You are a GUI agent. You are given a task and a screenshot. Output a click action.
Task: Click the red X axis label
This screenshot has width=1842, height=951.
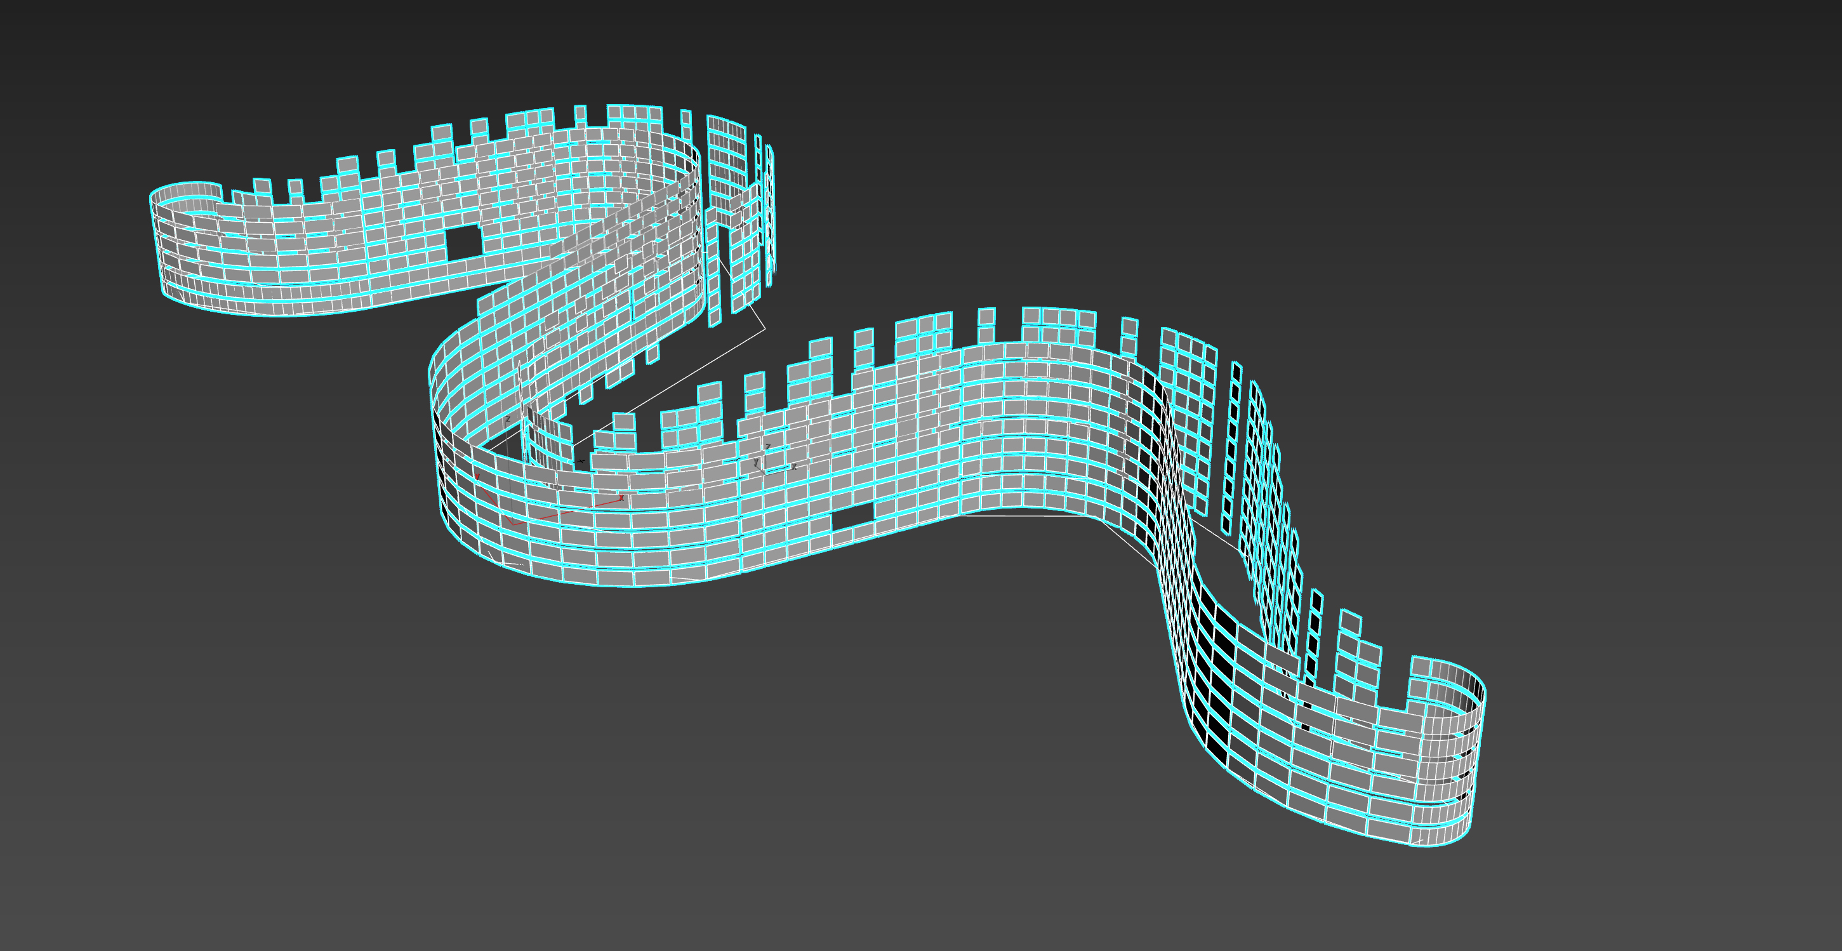click(x=621, y=498)
